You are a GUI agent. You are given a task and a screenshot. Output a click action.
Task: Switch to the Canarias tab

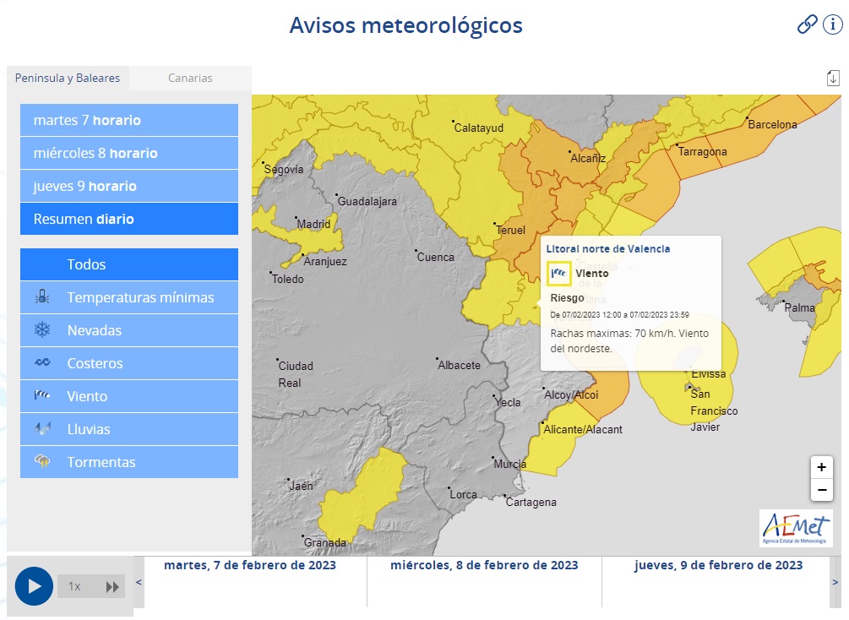click(189, 78)
